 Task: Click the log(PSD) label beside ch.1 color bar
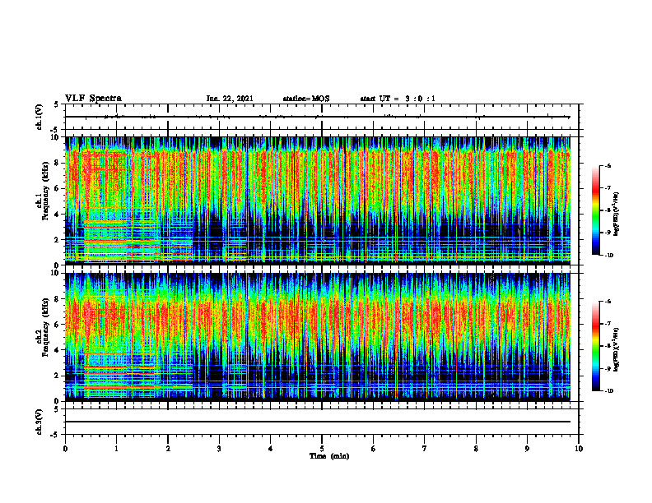pos(617,212)
